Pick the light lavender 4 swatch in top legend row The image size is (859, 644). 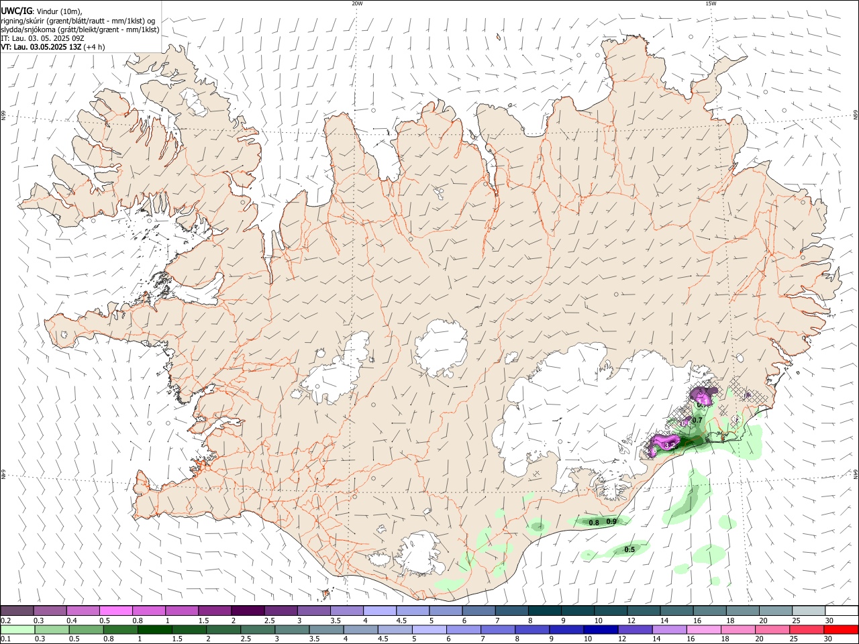(x=379, y=610)
